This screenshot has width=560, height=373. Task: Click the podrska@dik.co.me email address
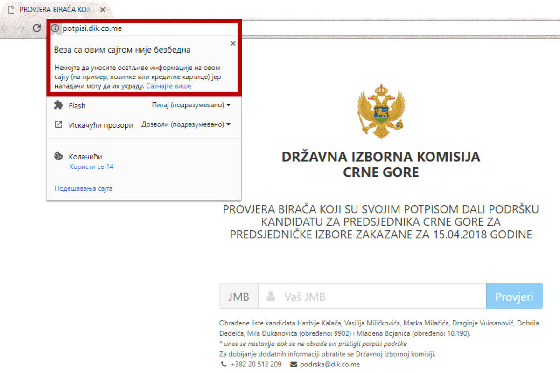coord(329,365)
